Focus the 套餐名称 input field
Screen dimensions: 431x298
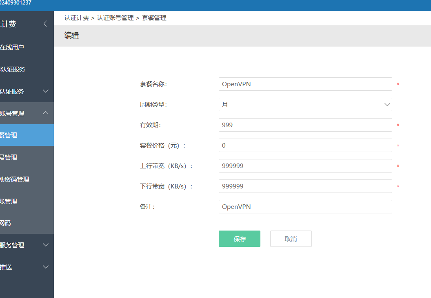[305, 84]
